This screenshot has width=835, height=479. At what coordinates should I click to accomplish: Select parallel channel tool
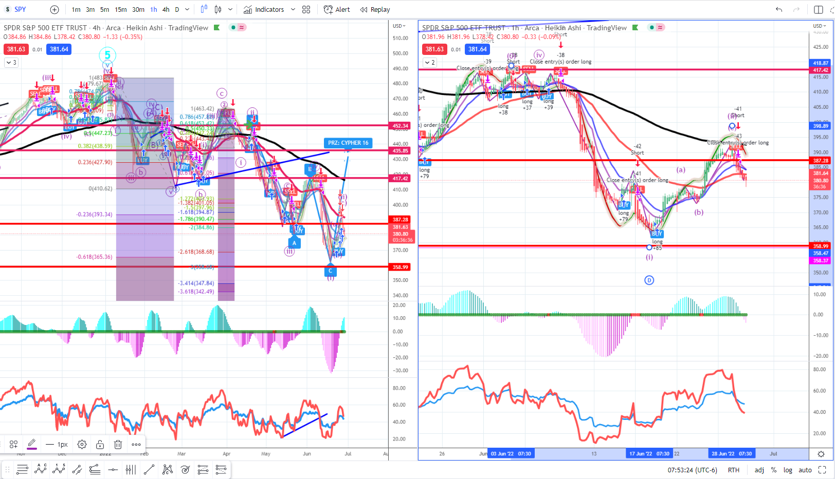[x=77, y=469]
